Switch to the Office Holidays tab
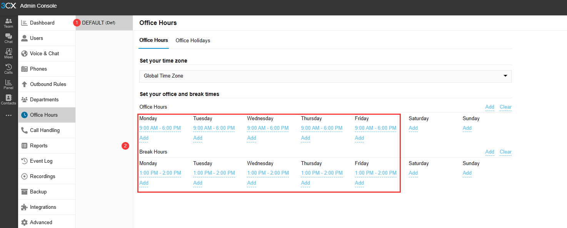The image size is (567, 228). click(x=193, y=40)
